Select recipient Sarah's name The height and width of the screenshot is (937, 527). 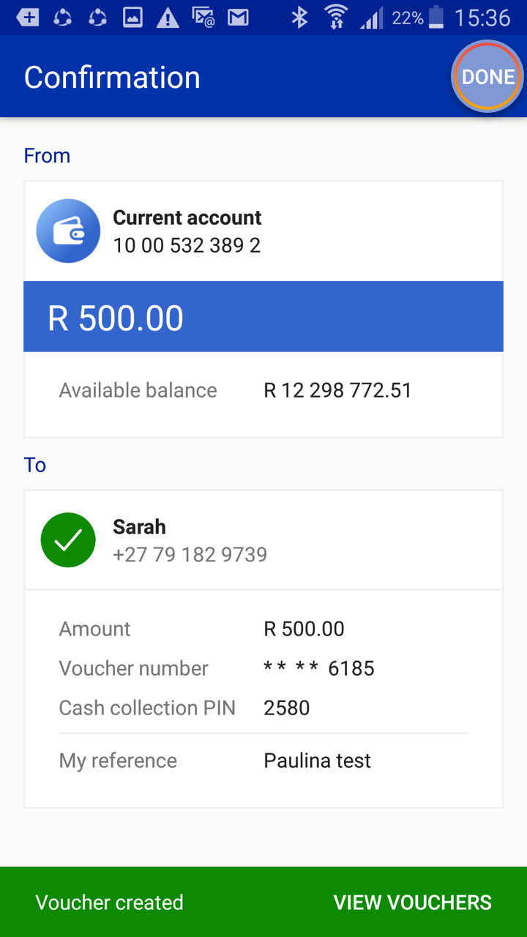pyautogui.click(x=139, y=527)
